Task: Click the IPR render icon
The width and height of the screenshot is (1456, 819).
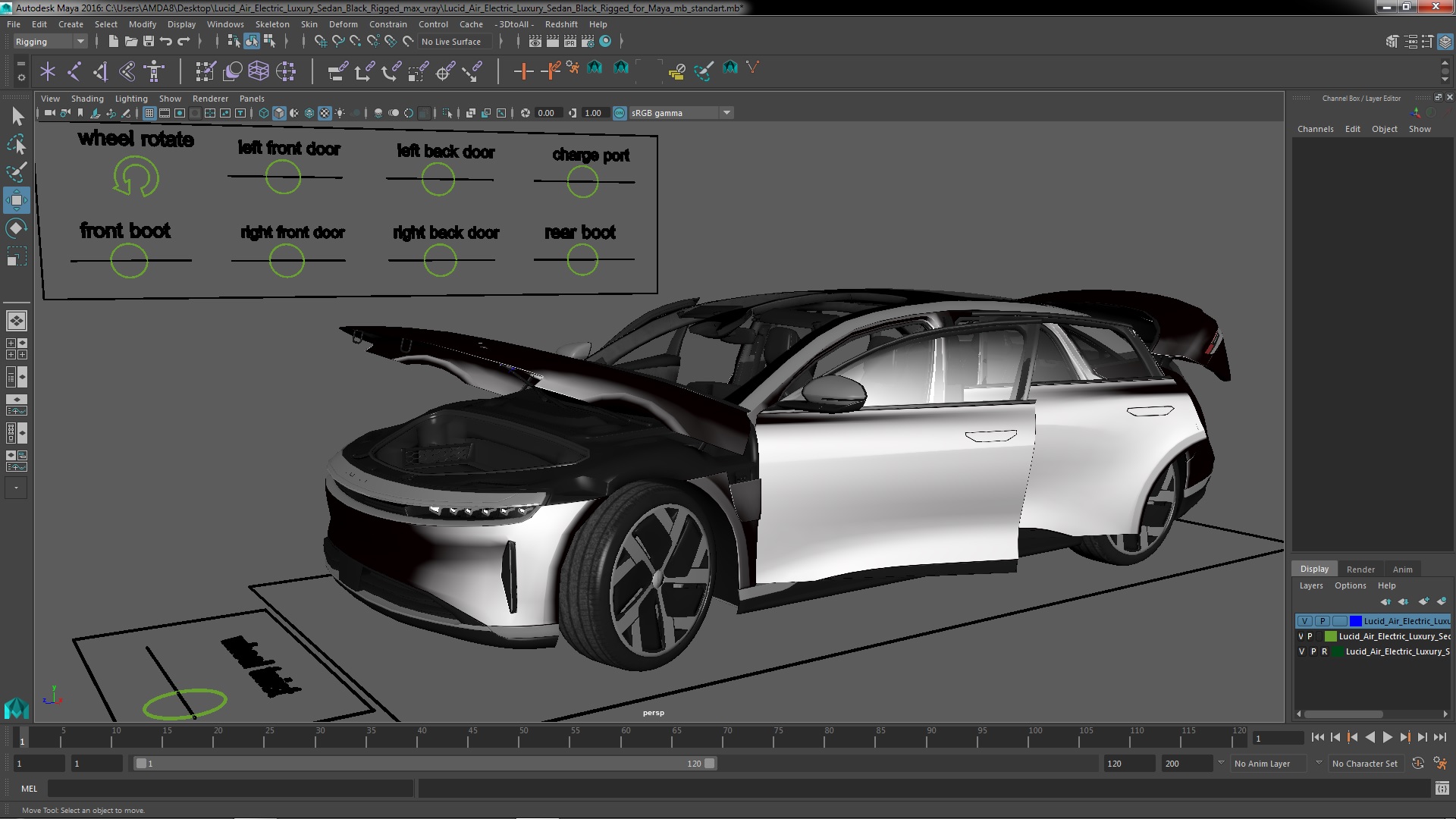Action: tap(570, 41)
